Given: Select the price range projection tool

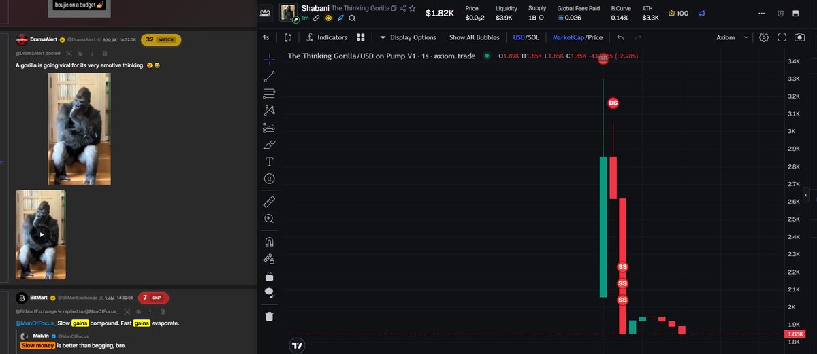Looking at the screenshot, I should point(269,127).
